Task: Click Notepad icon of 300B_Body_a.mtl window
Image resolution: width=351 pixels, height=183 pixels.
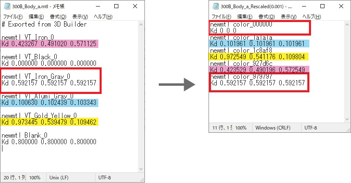Action: click(7, 6)
